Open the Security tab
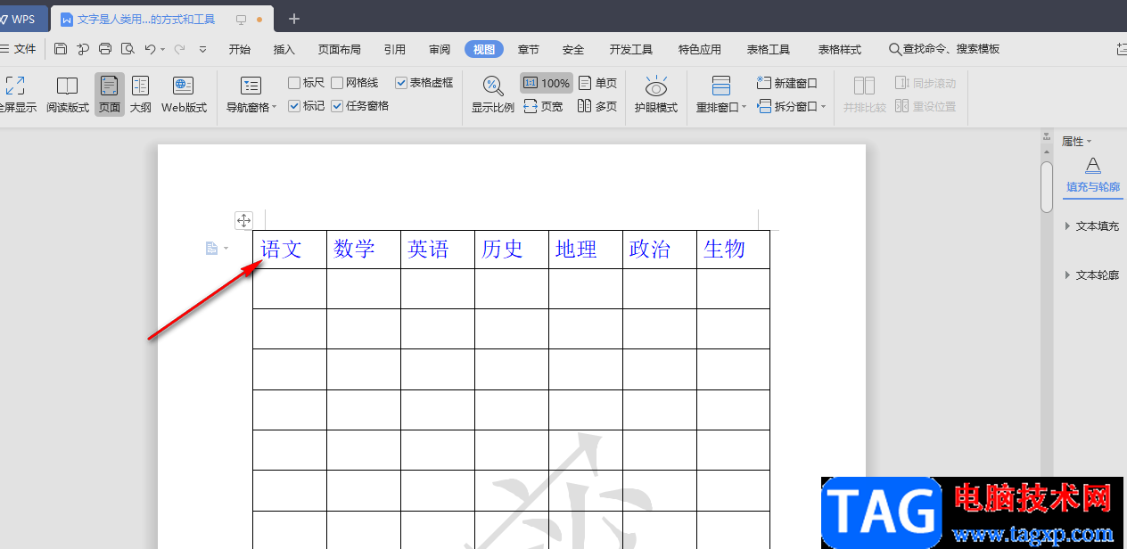Screen dimensions: 1127x549 point(573,49)
